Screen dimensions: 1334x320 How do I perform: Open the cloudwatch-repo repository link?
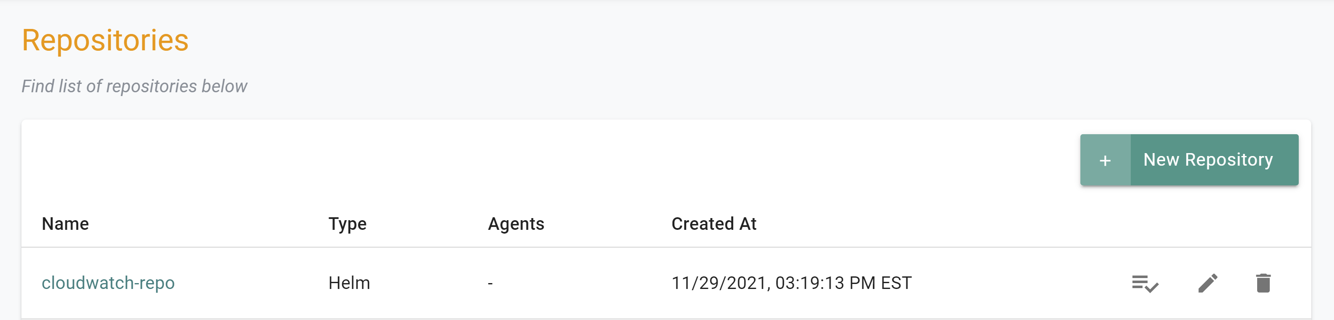[x=108, y=283]
